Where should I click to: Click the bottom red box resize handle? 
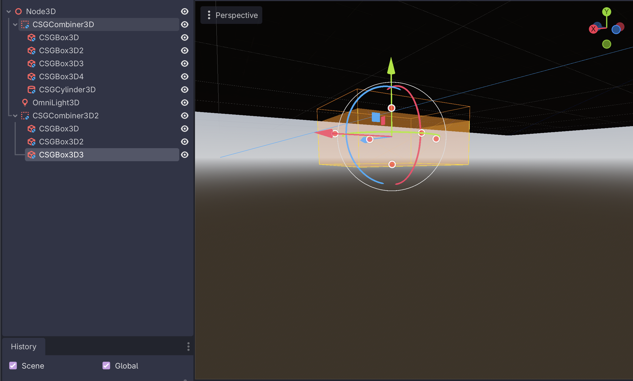(392, 164)
